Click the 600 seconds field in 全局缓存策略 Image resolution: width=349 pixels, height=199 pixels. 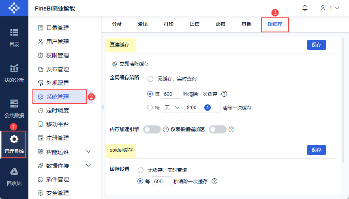click(x=171, y=94)
